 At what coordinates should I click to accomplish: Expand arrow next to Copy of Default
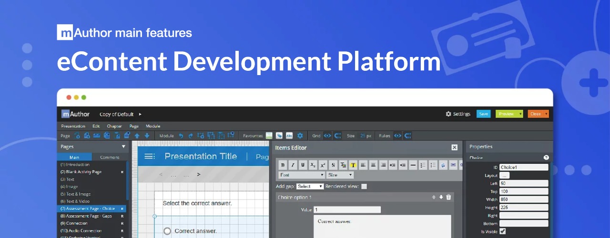140,114
